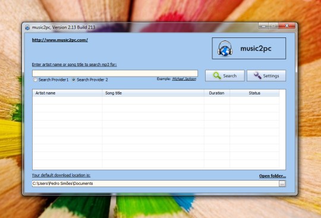Click the Michael Jackson example link

click(x=184, y=79)
